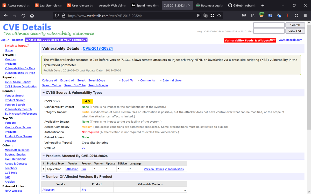Open CVSS Score Report in sidebar
311x194 pixels.
tap(18, 82)
